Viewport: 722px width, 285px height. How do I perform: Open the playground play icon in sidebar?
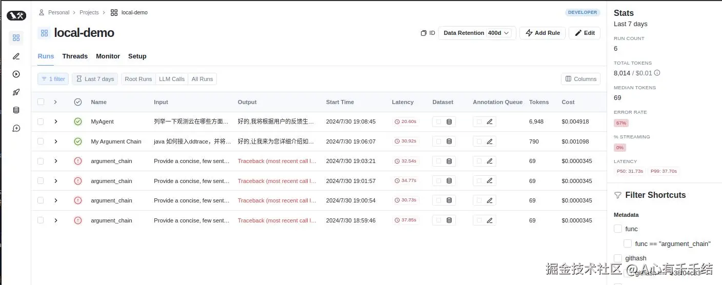[16, 74]
